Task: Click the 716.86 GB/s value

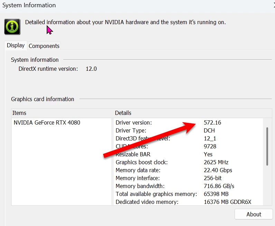Action: pos(219,186)
